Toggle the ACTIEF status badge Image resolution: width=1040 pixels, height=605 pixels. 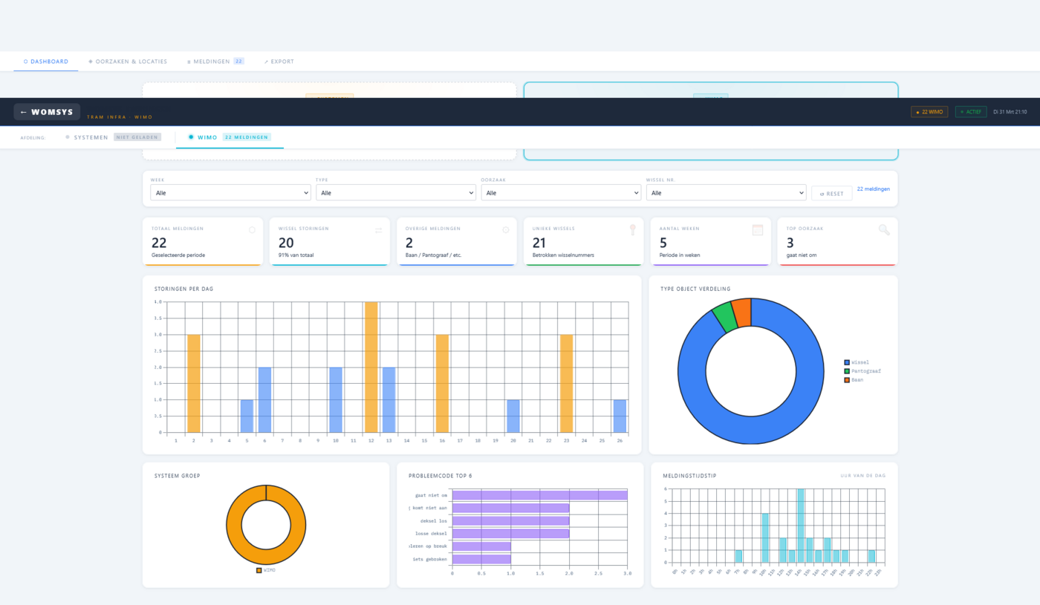pos(971,111)
